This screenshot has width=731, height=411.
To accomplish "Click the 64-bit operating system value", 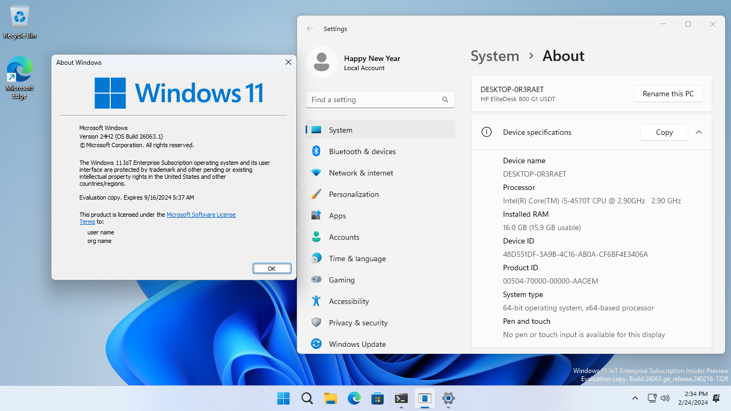I will [578, 308].
